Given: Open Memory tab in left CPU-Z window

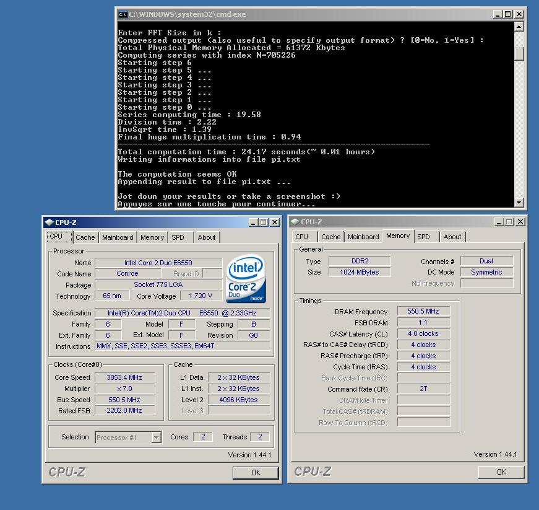Looking at the screenshot, I should coord(152,237).
